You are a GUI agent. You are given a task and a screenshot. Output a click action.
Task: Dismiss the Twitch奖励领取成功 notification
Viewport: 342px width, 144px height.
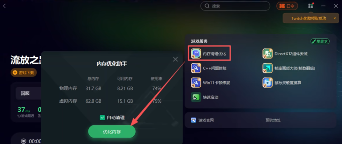click(335, 19)
